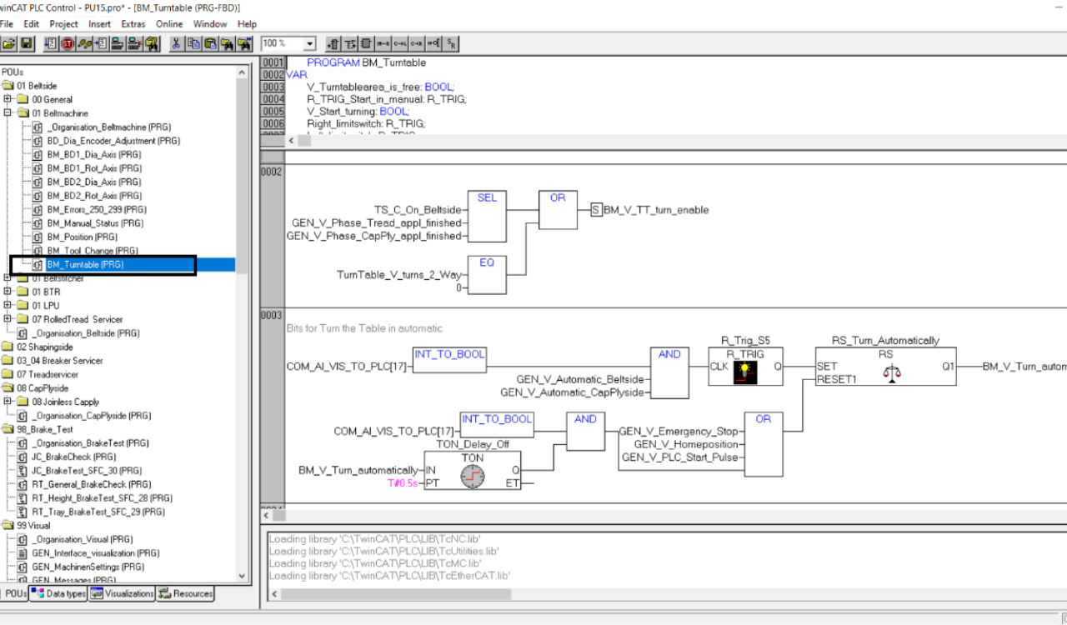Open the Online menu
Screen dimensions: 1067x625
(169, 24)
